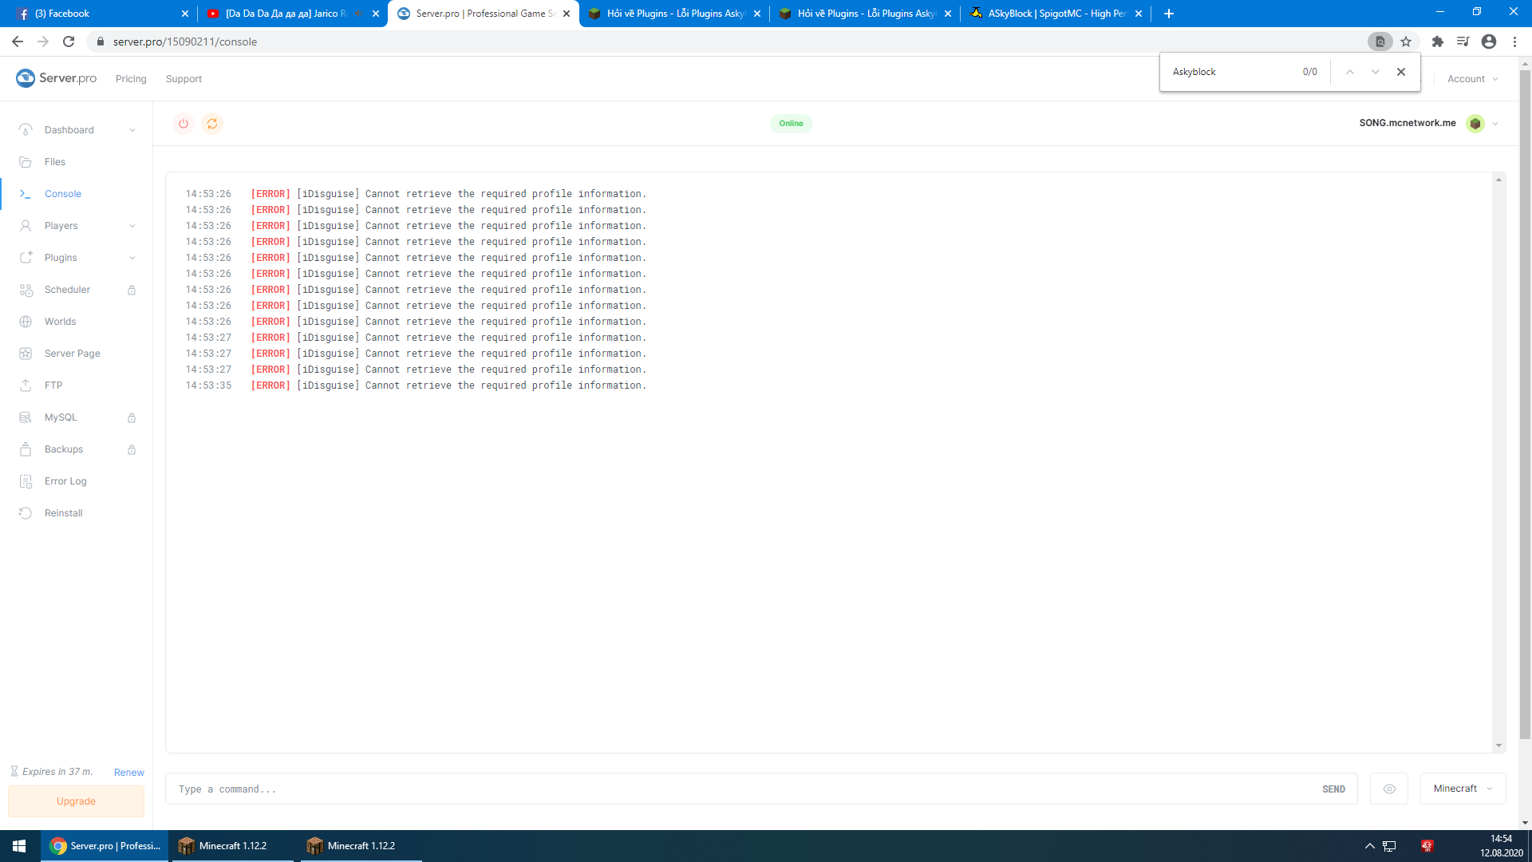The image size is (1532, 862).
Task: Reload the browser page
Action: tap(69, 42)
